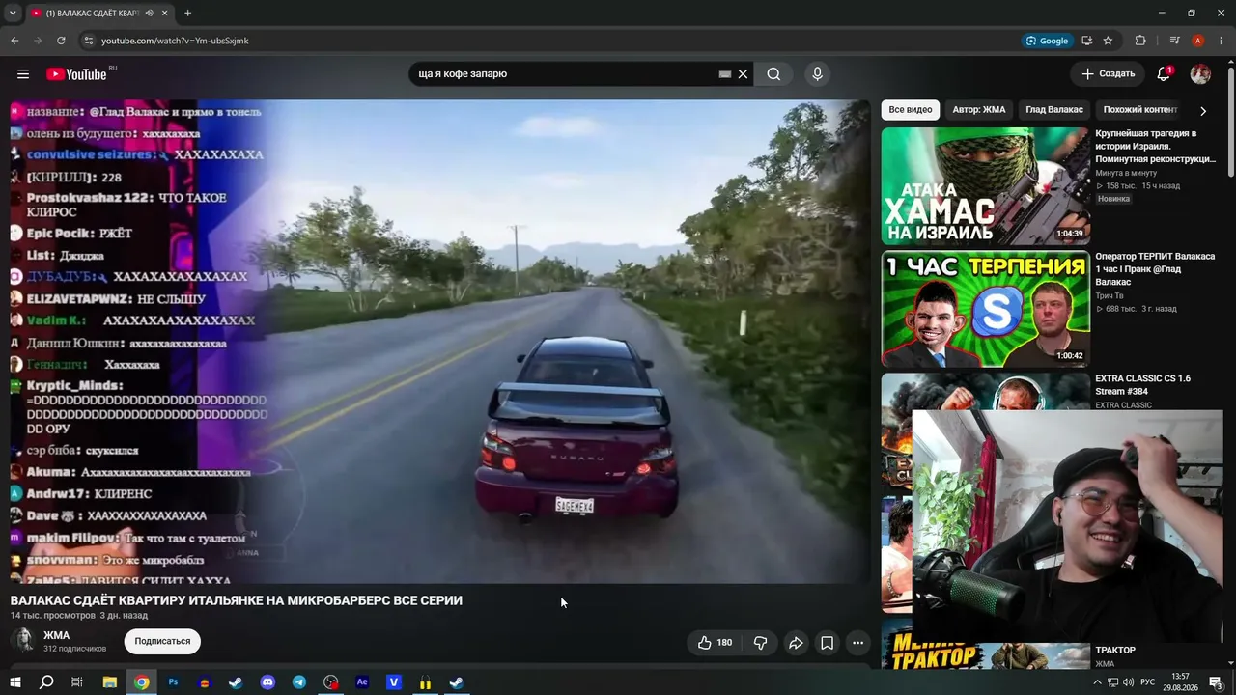Open the 1 час терпения video thumbnail
Image resolution: width=1236 pixels, height=695 pixels.
(x=985, y=309)
